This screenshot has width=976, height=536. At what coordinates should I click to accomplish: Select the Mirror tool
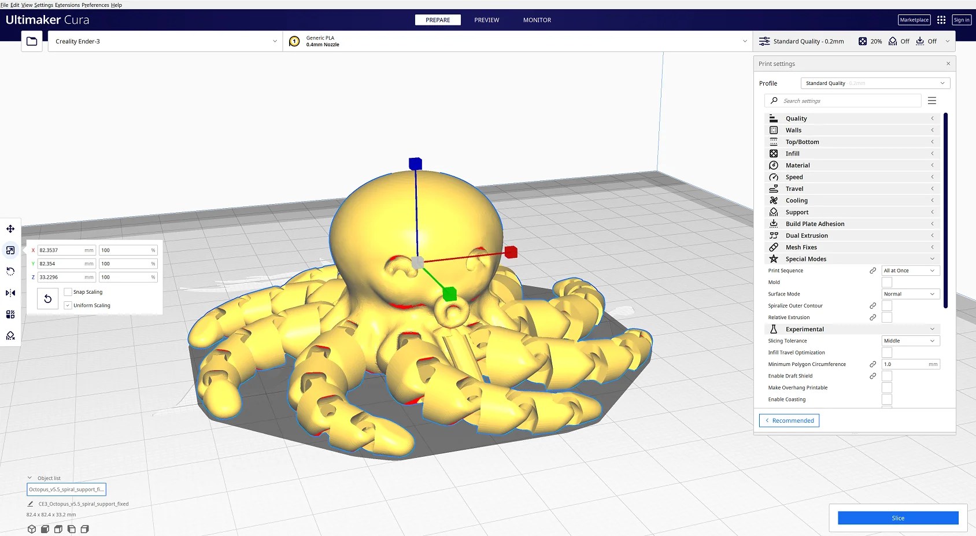pos(10,293)
